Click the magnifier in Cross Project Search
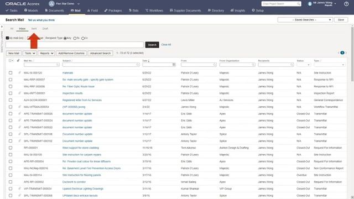 [x=299, y=4]
